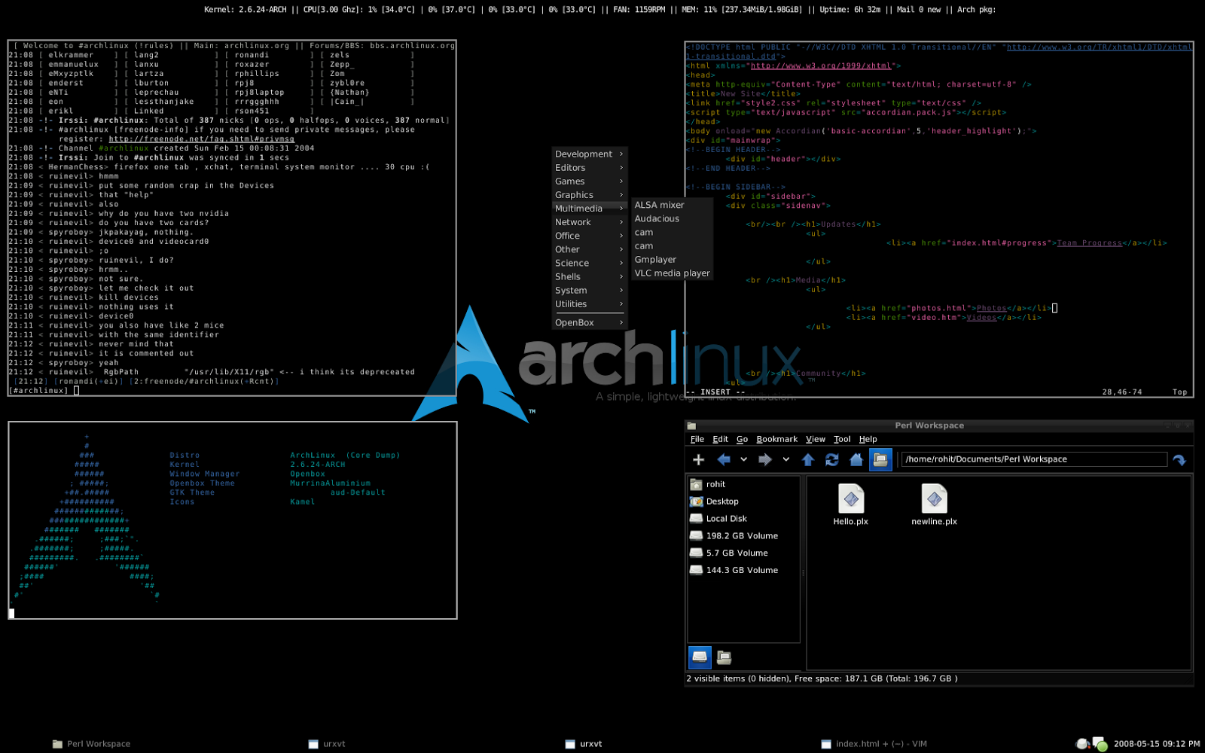The image size is (1205, 753).
Task: Select VLC media player from the menu
Action: pos(672,273)
